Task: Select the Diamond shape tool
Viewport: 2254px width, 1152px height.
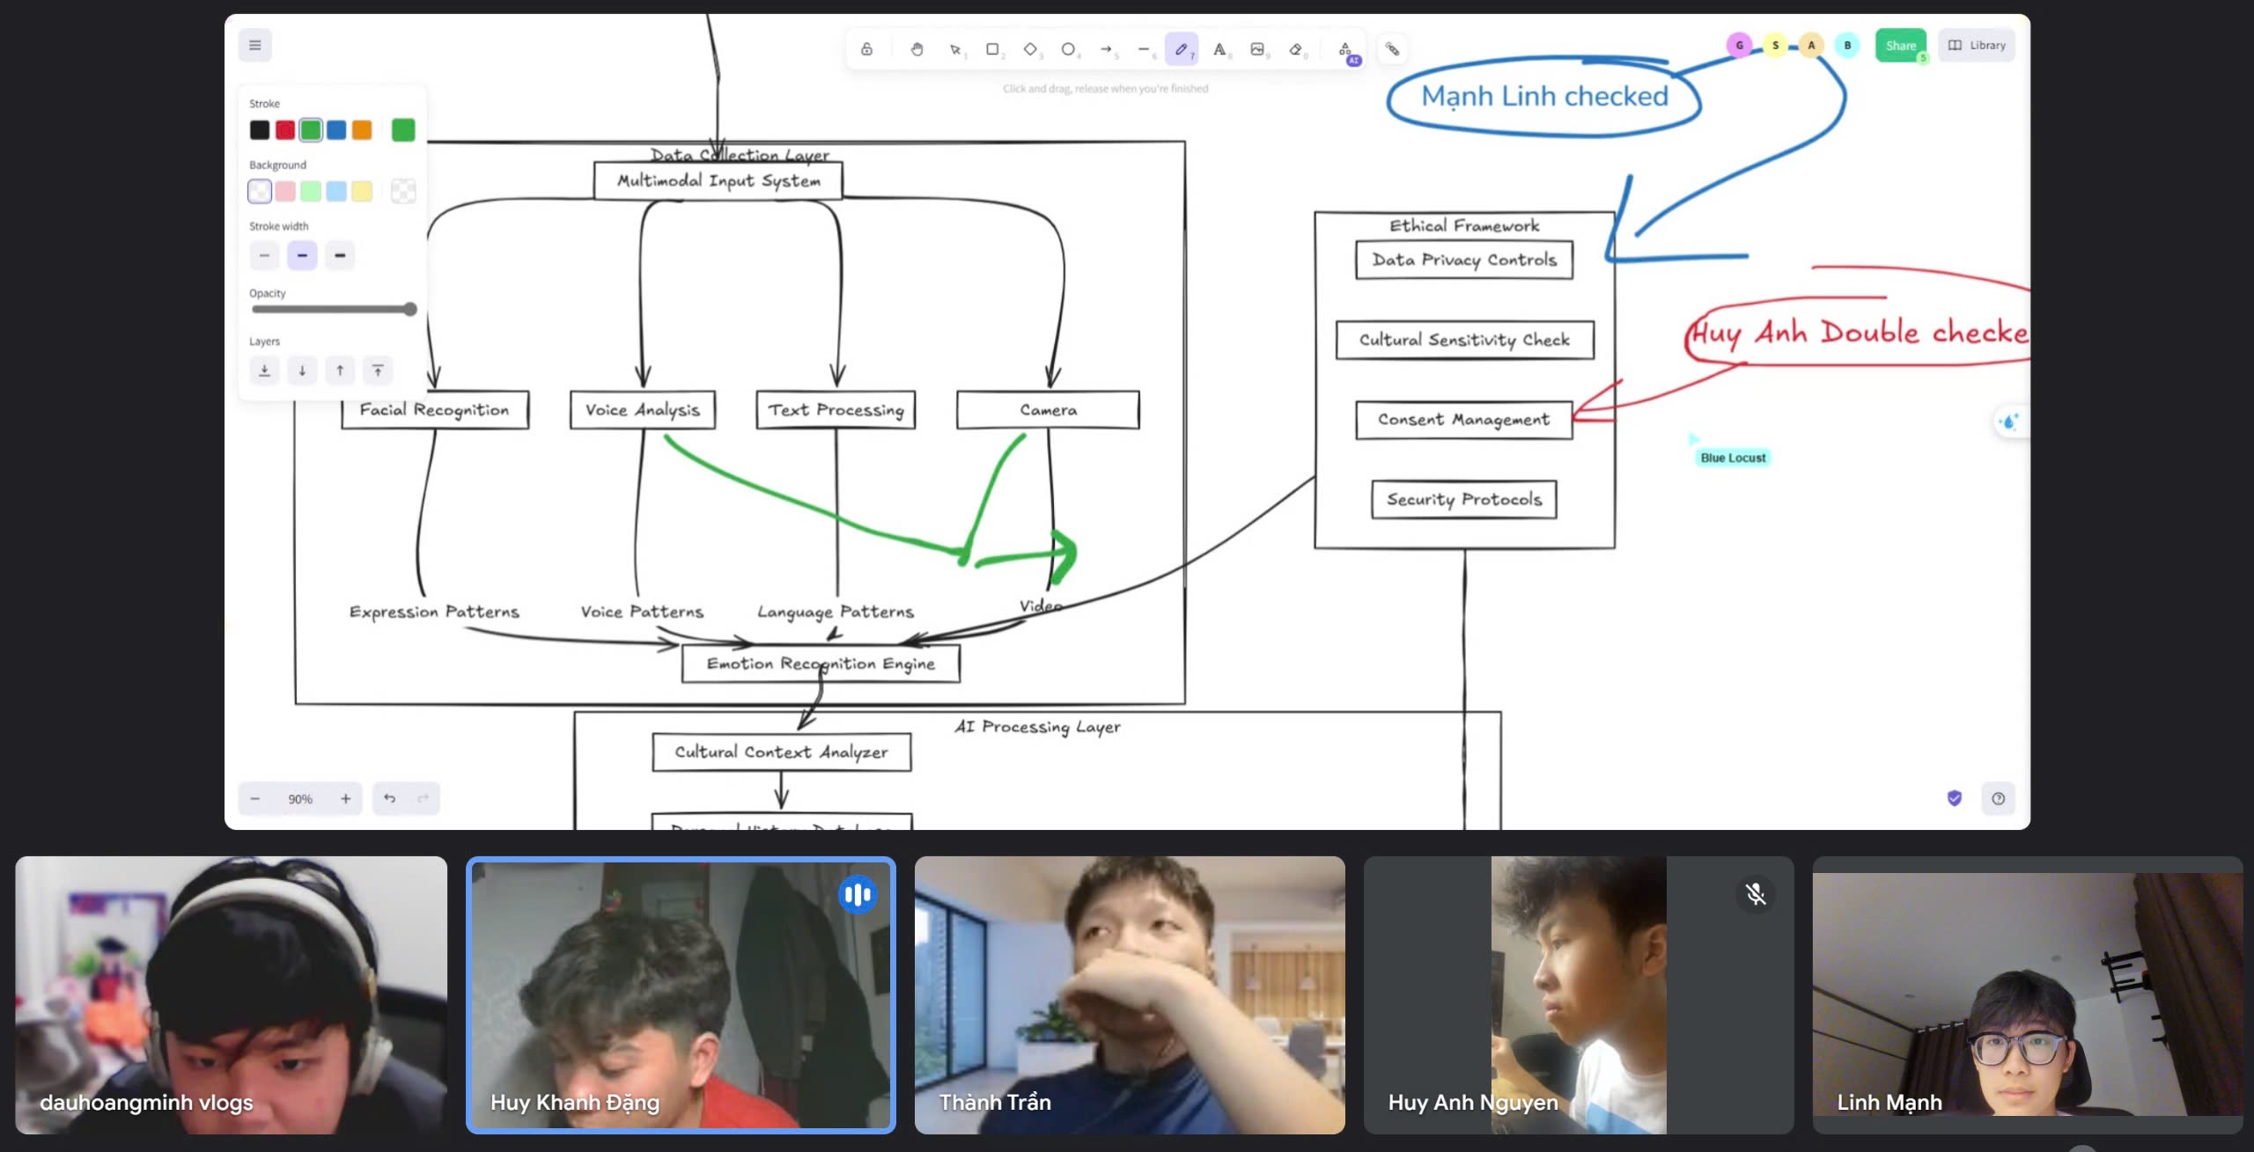Action: point(1030,49)
